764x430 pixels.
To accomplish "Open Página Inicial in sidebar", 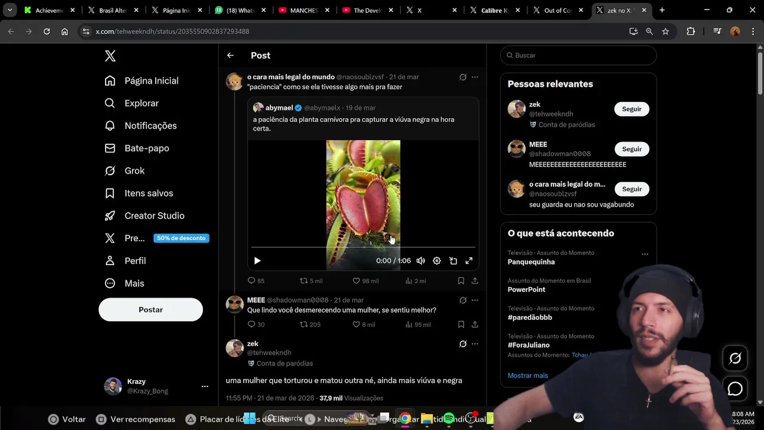I will pos(141,81).
